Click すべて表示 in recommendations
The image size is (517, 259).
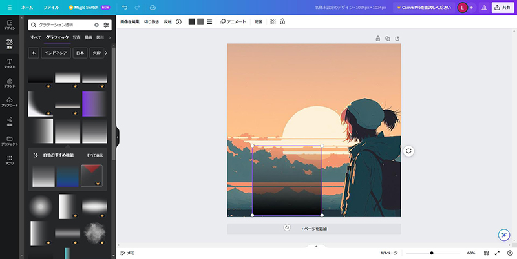pyautogui.click(x=94, y=155)
